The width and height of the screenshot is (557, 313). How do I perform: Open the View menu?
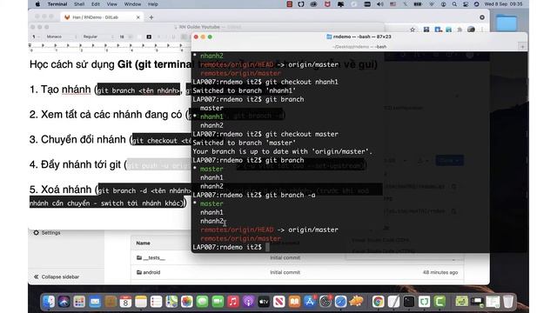click(x=112, y=4)
